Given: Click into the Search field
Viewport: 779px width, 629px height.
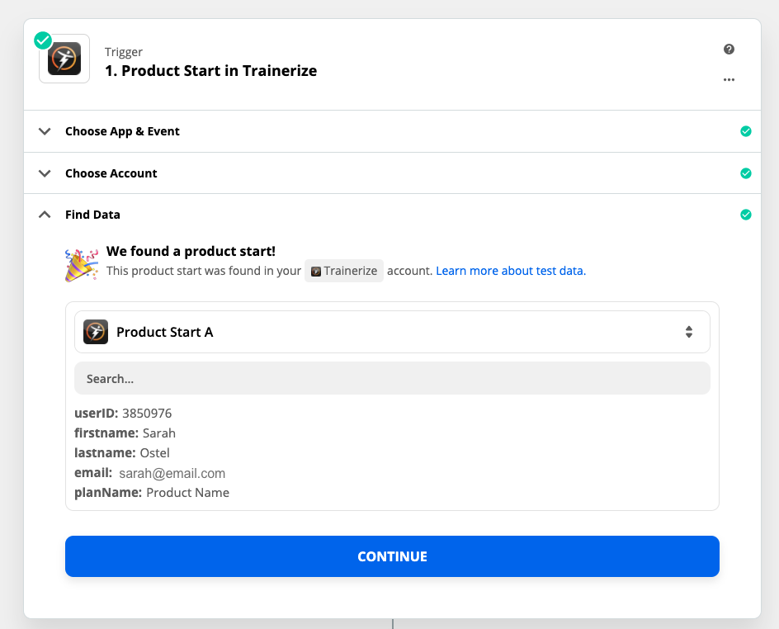Looking at the screenshot, I should 393,379.
